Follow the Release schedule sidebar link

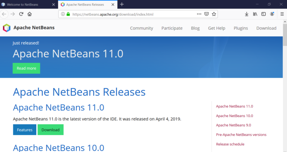(230, 144)
